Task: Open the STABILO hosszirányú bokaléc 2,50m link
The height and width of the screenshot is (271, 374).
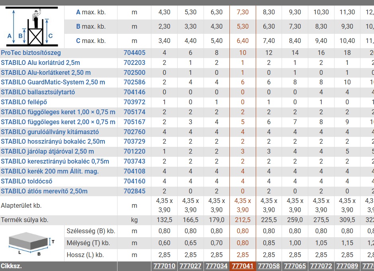Action: pos(53,142)
